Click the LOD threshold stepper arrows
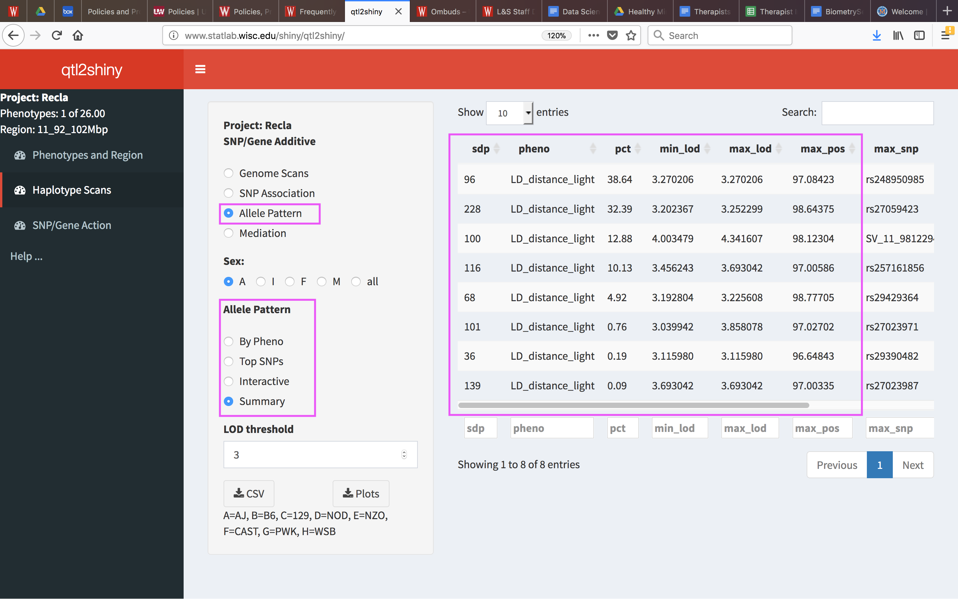958x599 pixels. [404, 454]
